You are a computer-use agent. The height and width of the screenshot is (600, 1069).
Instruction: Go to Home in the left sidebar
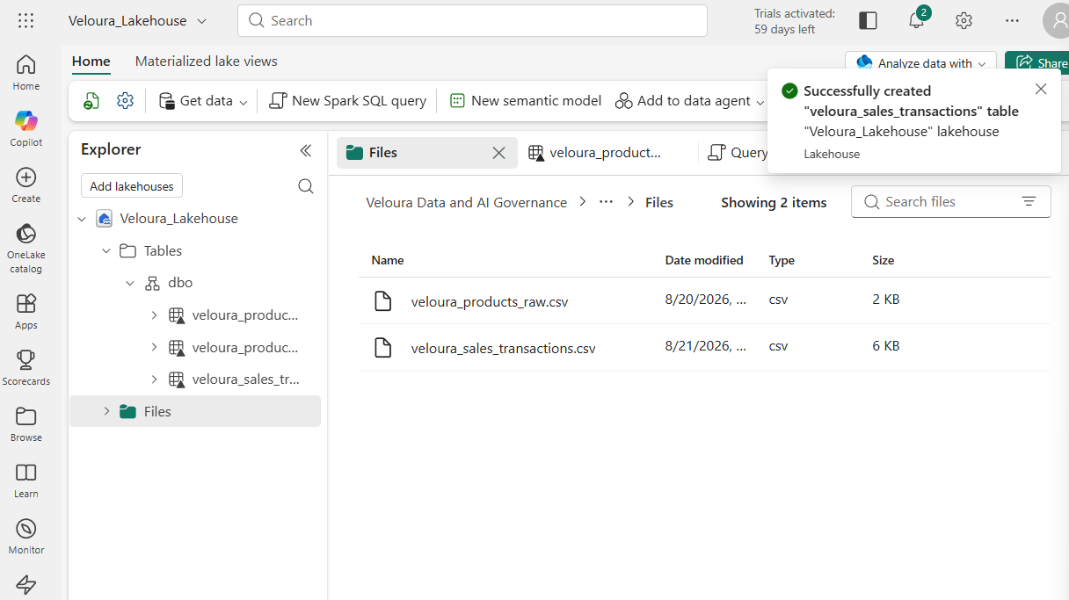(26, 72)
